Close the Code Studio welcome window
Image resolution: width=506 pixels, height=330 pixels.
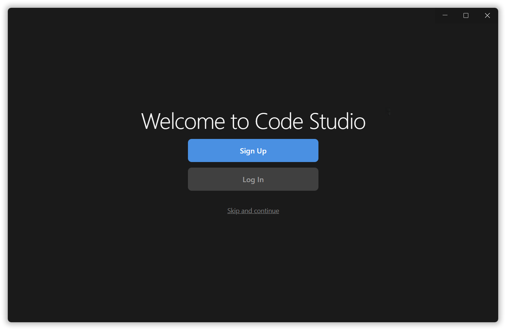point(487,15)
